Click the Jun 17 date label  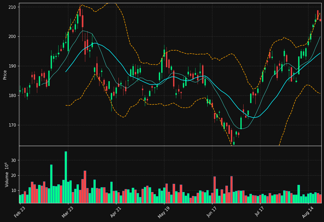pos(212,212)
